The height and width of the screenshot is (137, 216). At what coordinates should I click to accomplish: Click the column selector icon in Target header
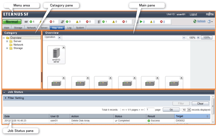click(208, 116)
